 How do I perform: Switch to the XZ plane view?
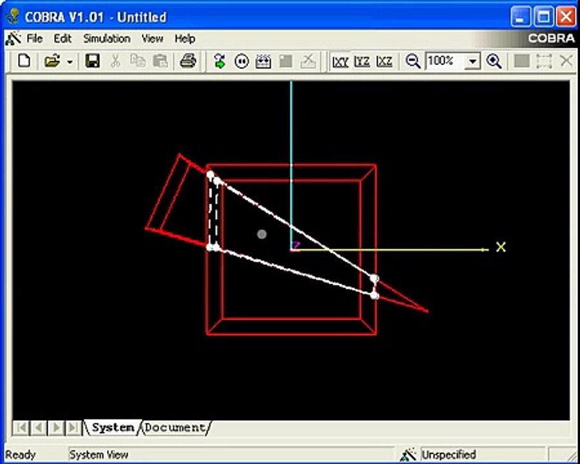(x=384, y=61)
